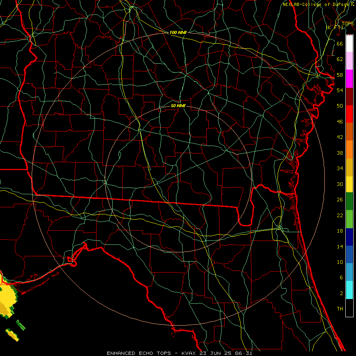Click the '34' legend value
The image size is (356, 356).
click(340, 168)
